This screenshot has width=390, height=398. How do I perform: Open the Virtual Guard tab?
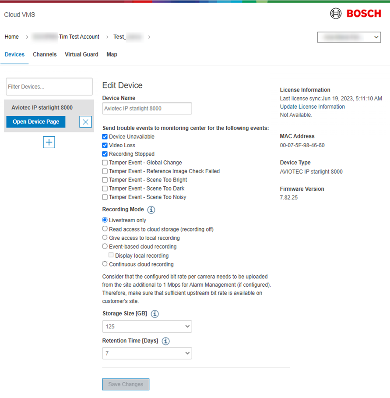coord(81,55)
